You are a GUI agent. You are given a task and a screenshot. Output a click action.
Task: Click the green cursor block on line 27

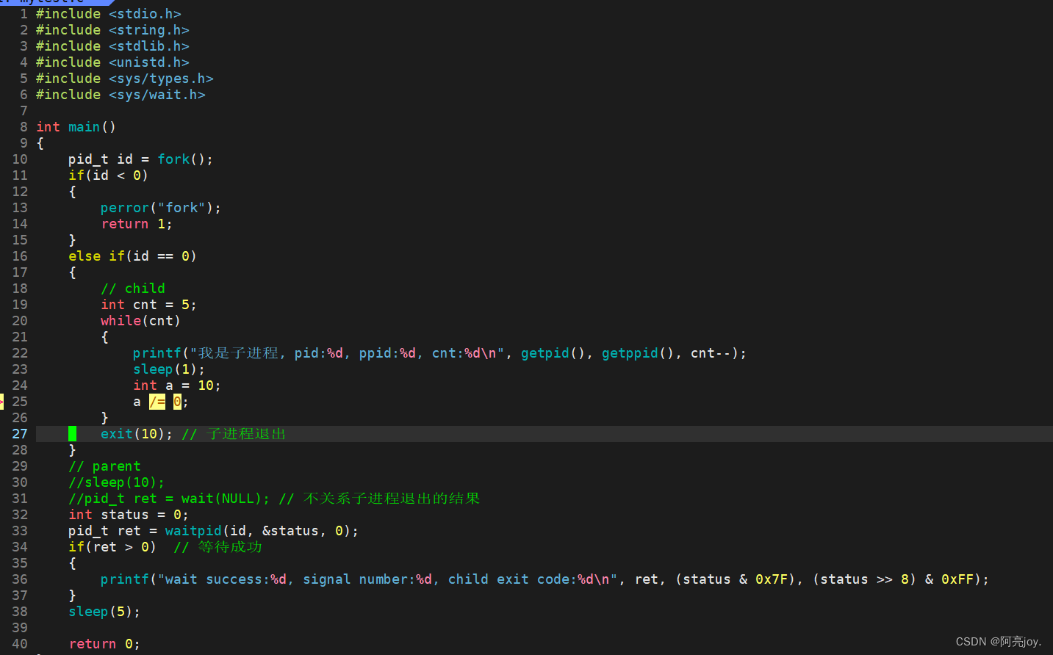72,434
